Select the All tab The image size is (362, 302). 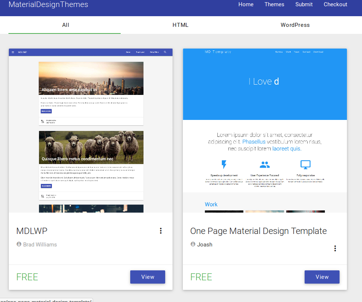coord(65,25)
